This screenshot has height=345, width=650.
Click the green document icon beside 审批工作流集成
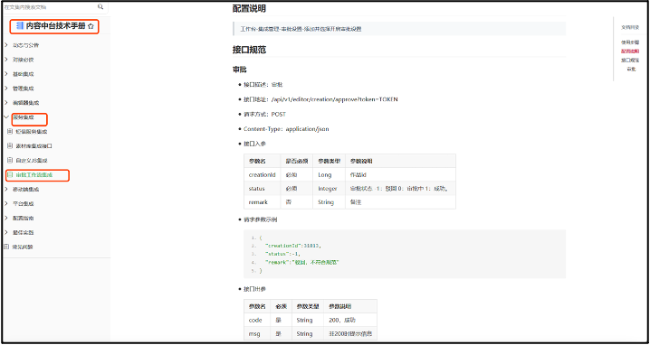[x=10, y=175]
